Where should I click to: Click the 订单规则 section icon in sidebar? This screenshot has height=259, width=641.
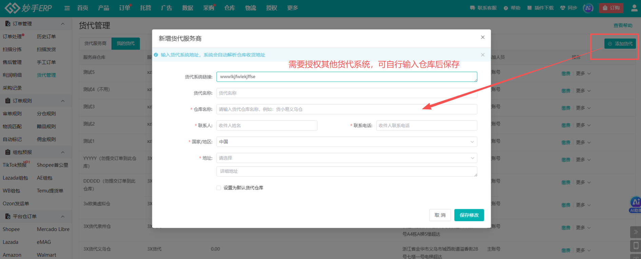tap(8, 101)
